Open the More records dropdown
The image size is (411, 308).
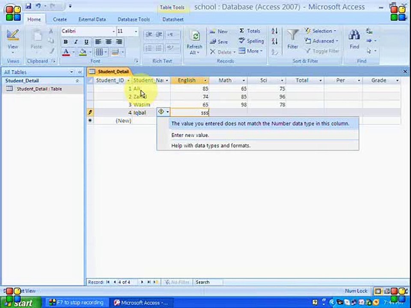[x=250, y=51]
